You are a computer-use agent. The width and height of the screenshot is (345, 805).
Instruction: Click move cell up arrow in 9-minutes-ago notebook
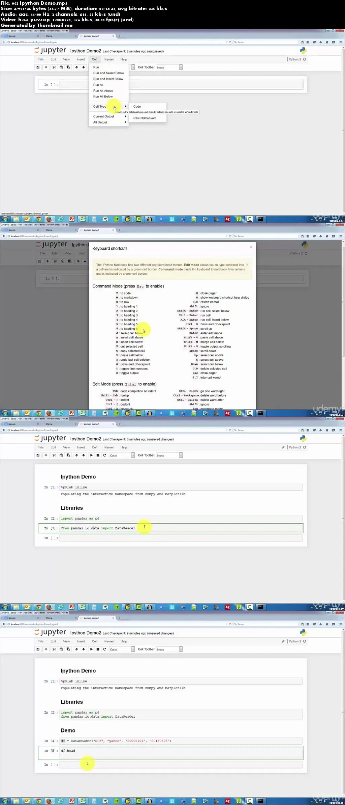click(x=76, y=649)
